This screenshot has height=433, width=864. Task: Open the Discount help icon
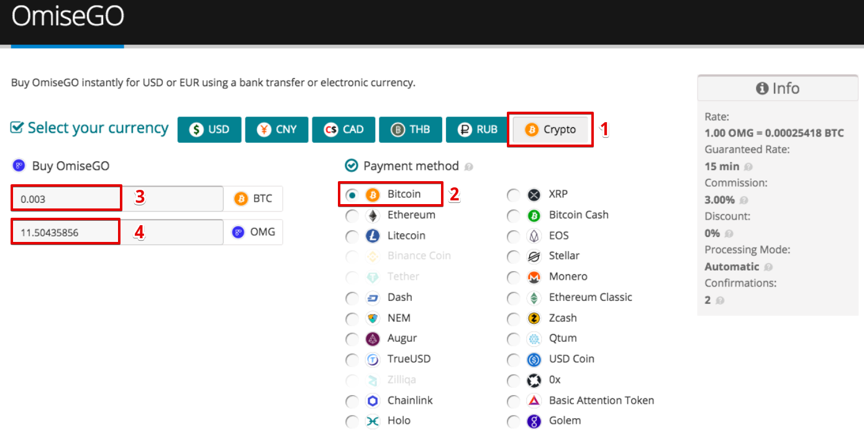coord(729,234)
